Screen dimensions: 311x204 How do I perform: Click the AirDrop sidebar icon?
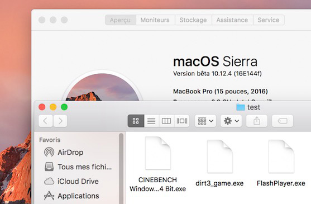point(49,152)
